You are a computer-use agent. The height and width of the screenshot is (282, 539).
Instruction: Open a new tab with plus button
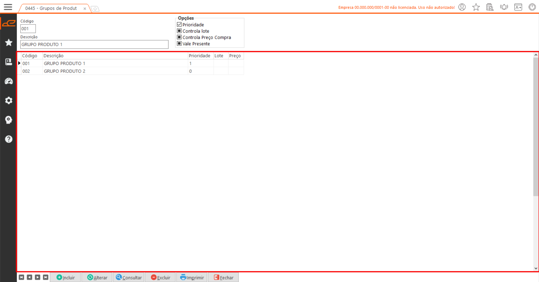click(x=95, y=9)
